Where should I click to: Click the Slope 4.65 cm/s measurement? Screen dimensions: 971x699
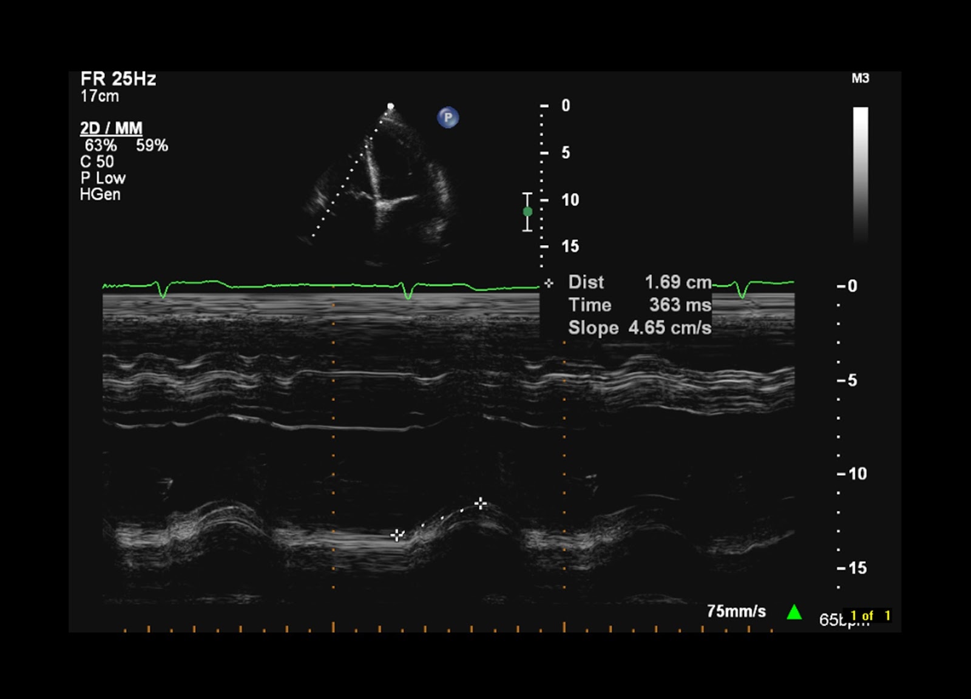640,328
